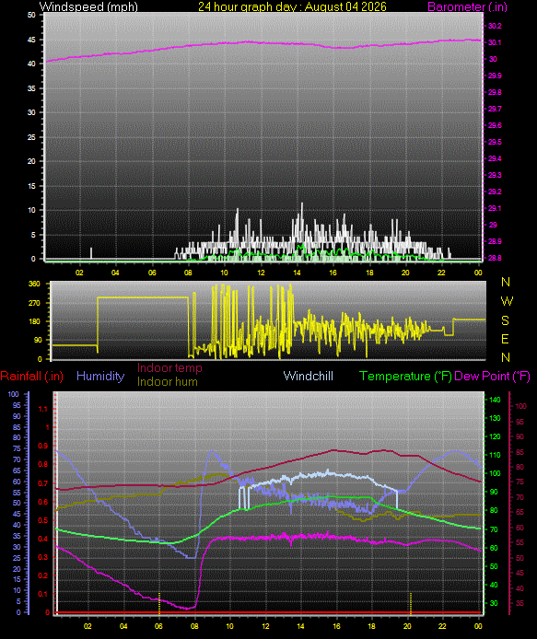Click the 12 hour label under bottom graph
Screen dimensions: 537x639
(265, 625)
